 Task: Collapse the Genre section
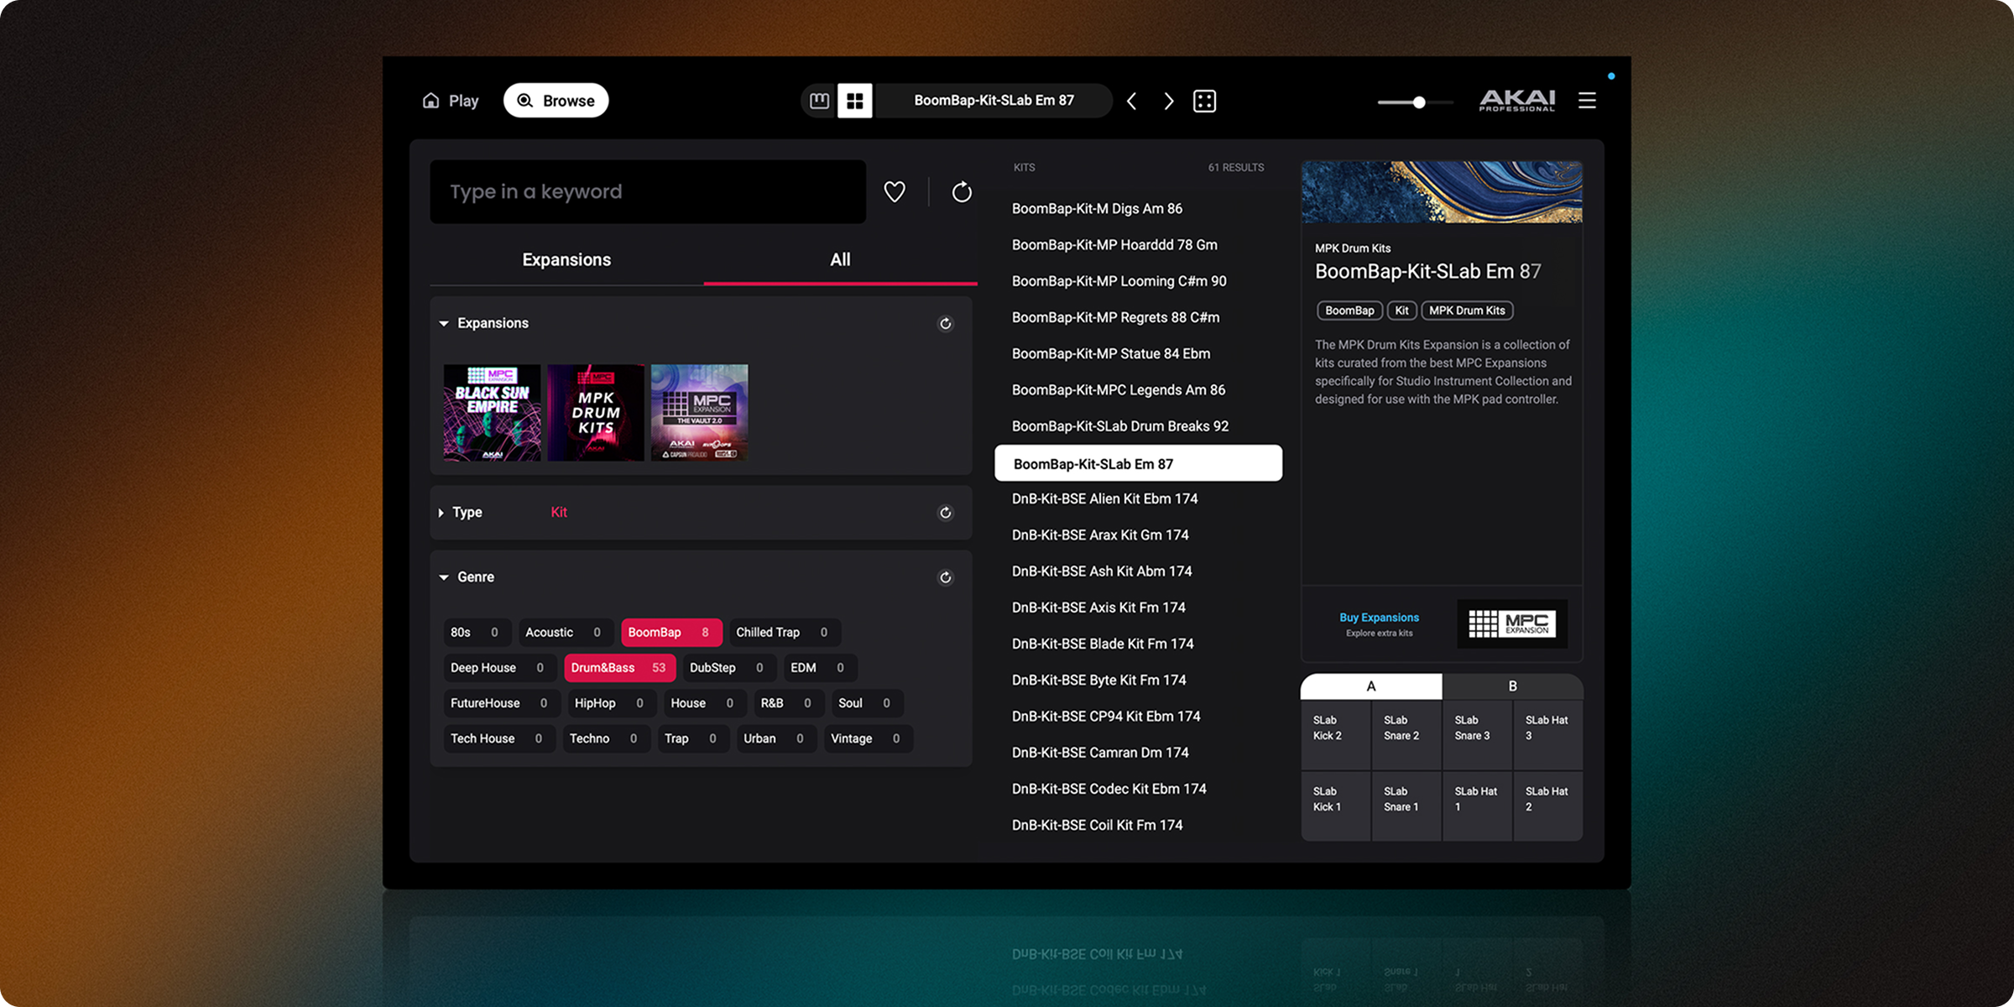coord(444,577)
